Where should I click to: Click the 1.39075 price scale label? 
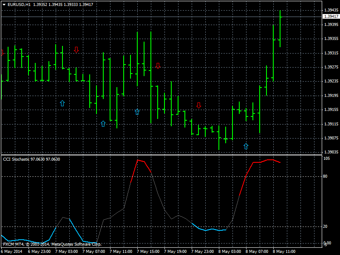tap(331, 138)
